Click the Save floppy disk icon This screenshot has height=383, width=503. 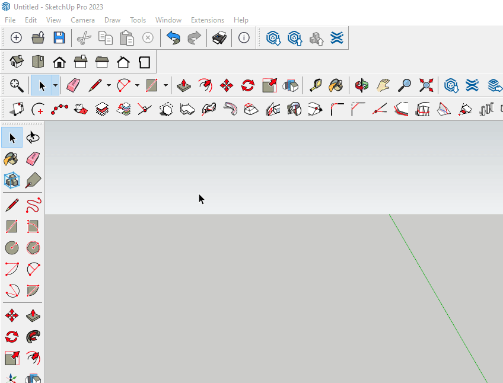click(x=59, y=38)
